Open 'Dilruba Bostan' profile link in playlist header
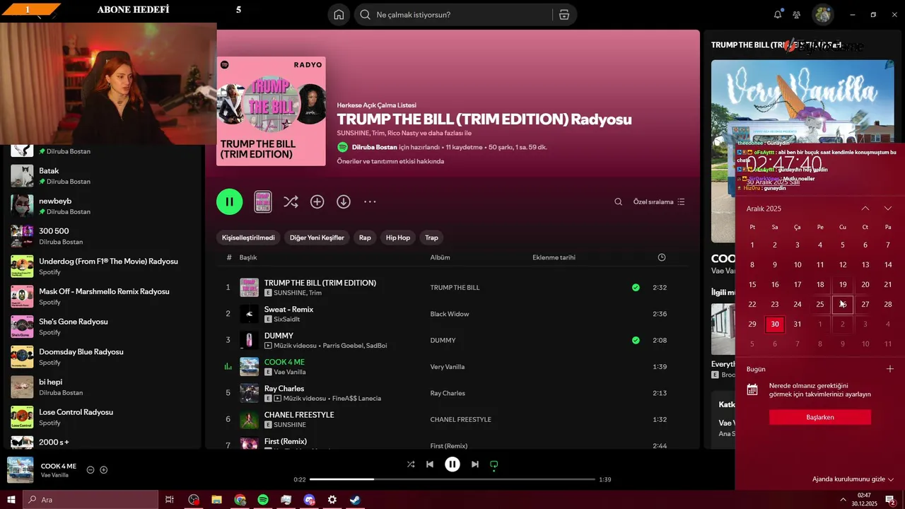 tap(373, 147)
